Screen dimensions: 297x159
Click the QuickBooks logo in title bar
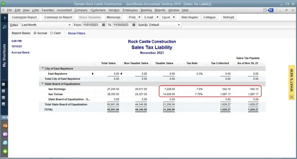3,3
